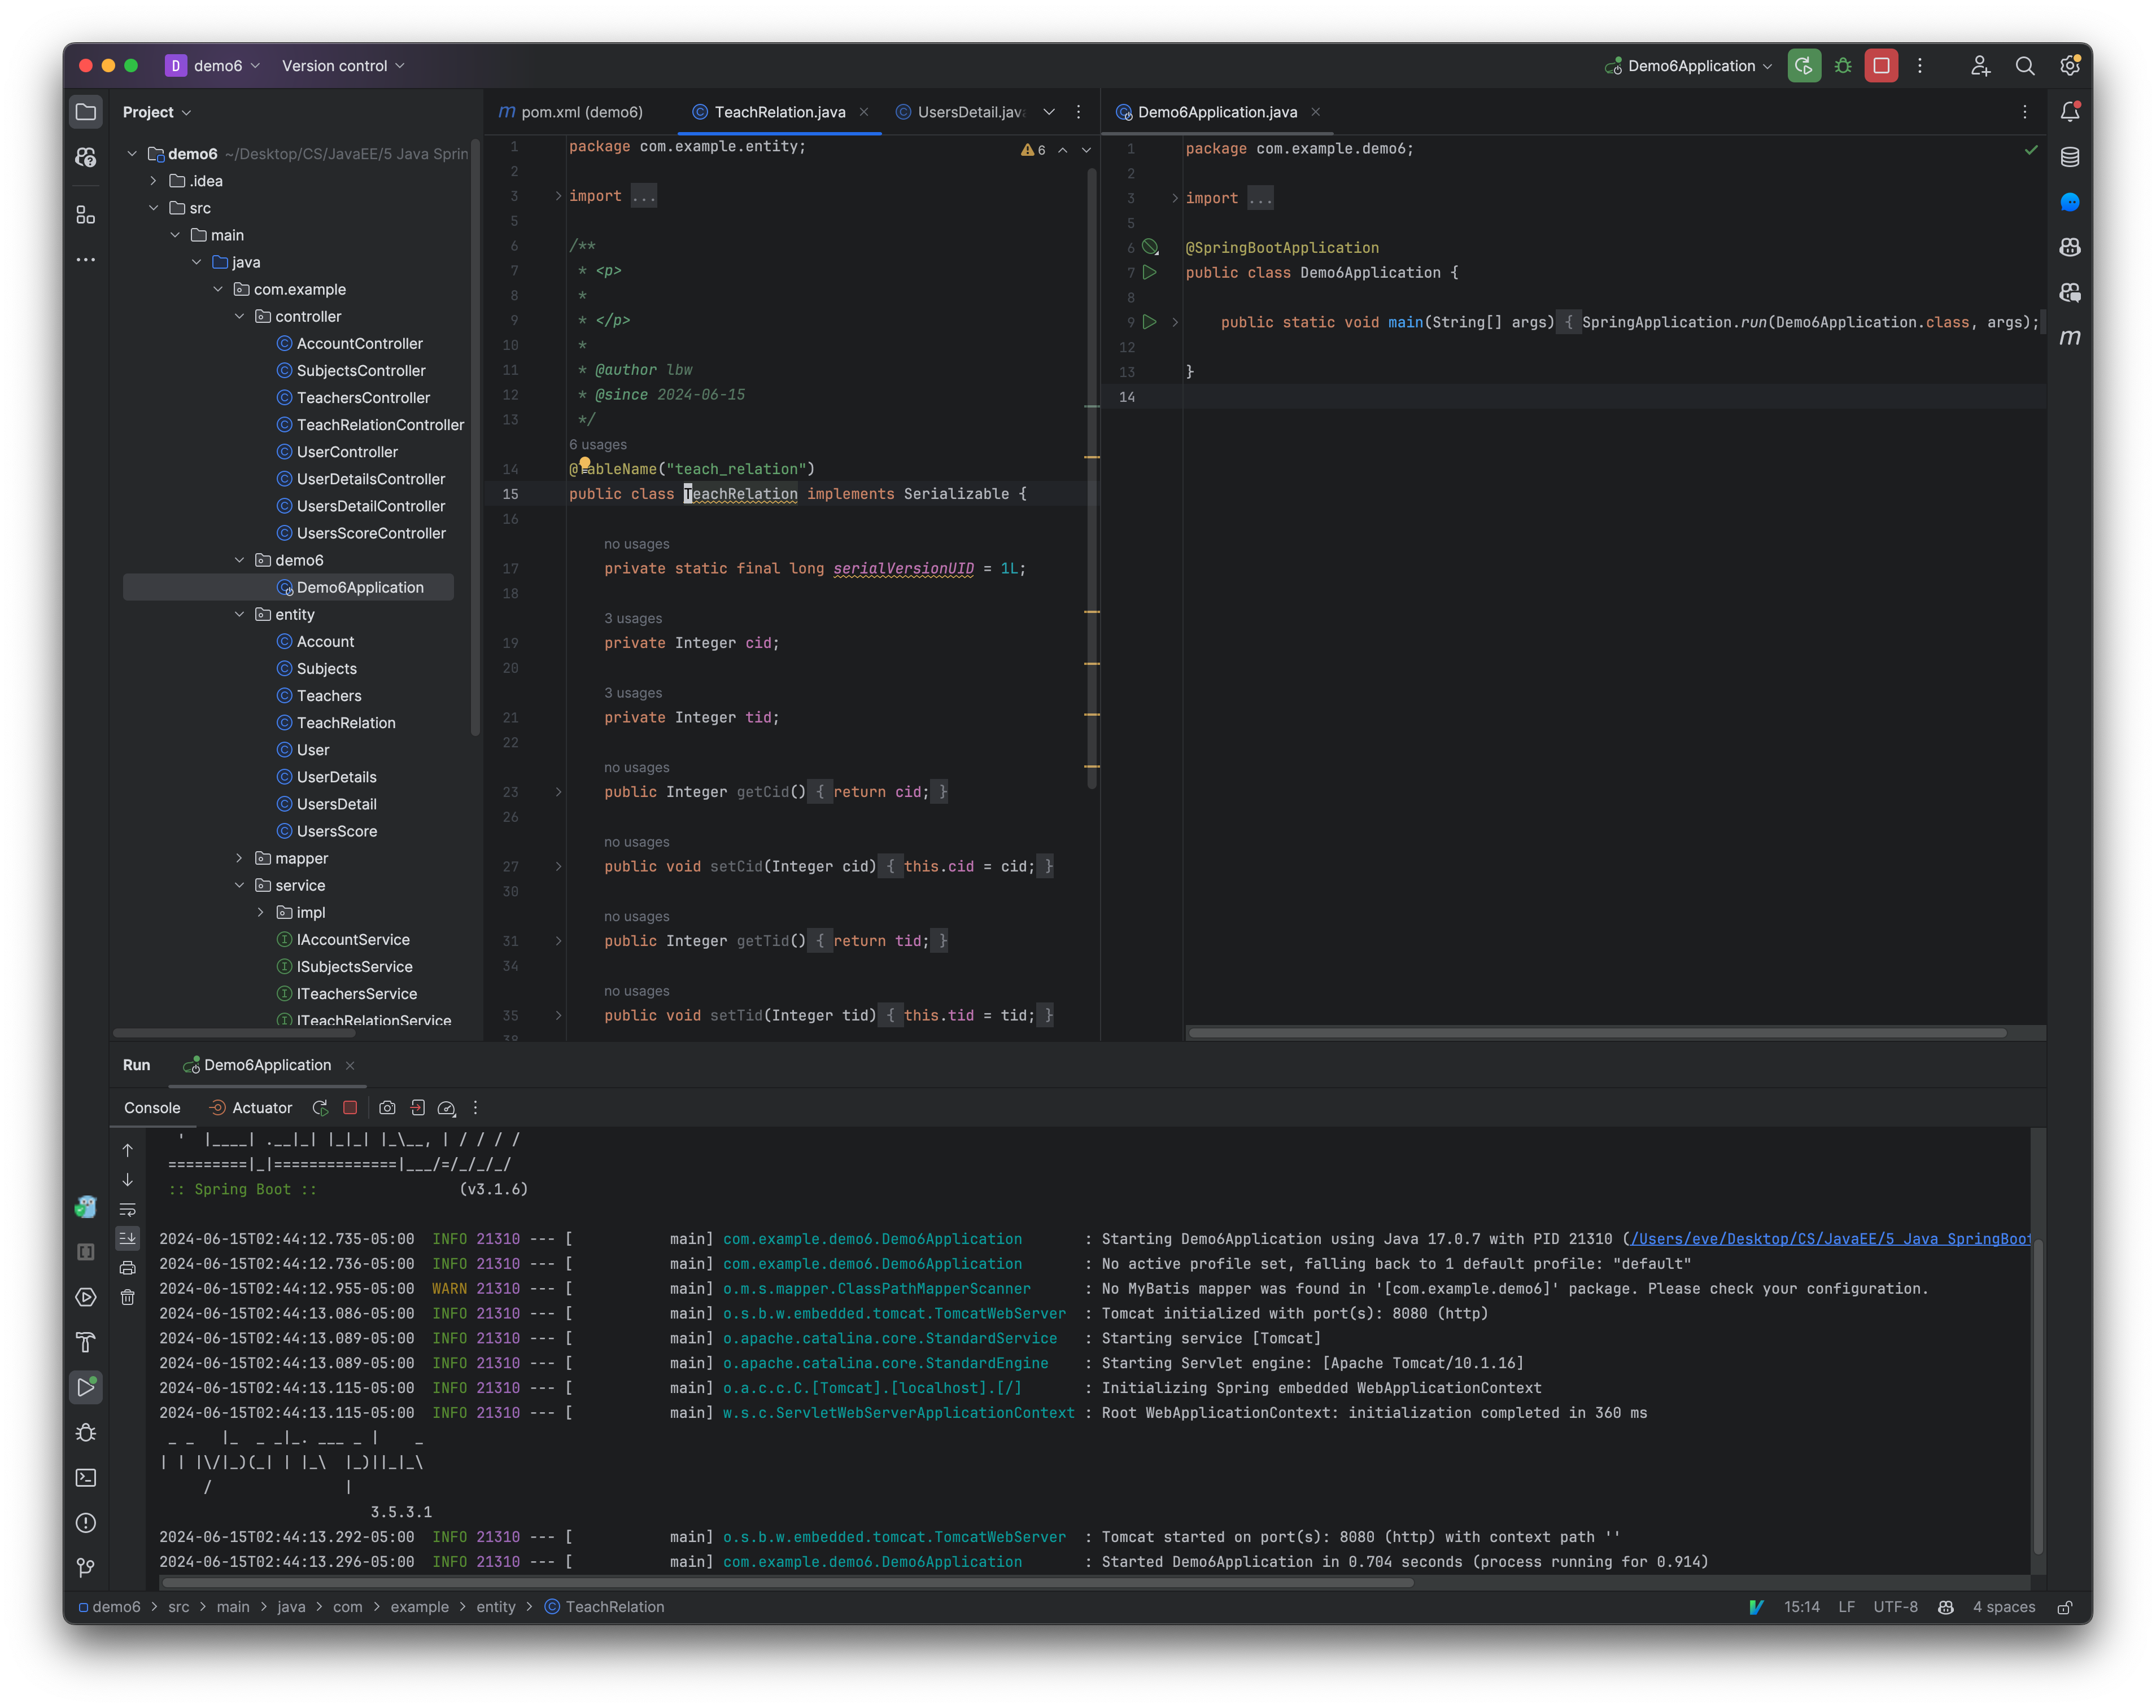The width and height of the screenshot is (2156, 1708).
Task: Open IDE settings gear icon
Action: click(x=2069, y=66)
